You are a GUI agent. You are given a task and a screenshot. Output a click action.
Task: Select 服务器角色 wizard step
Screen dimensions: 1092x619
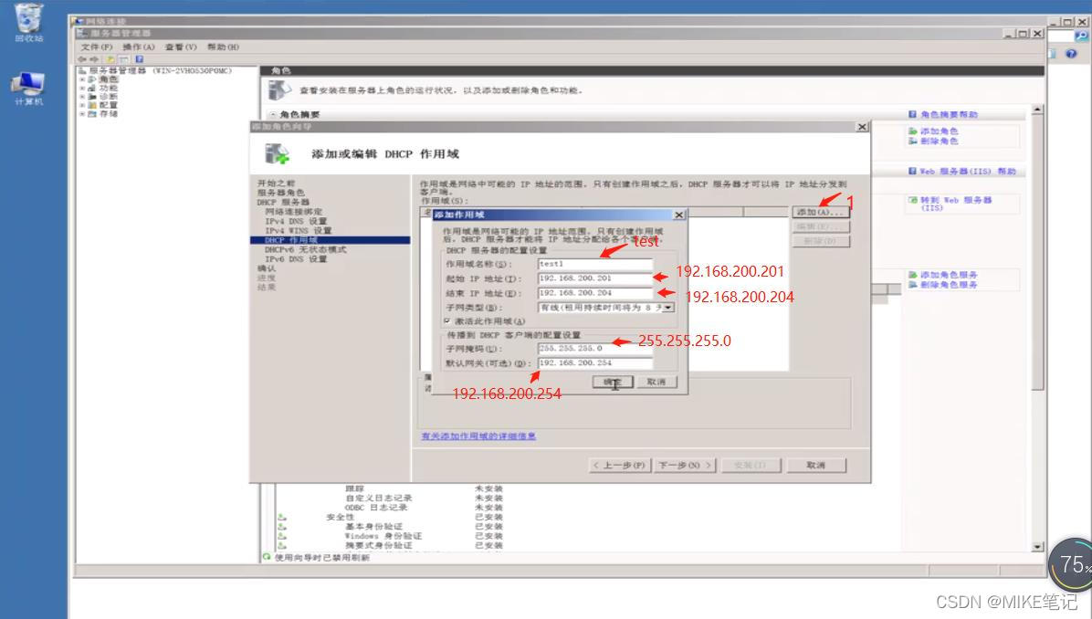pyautogui.click(x=280, y=192)
